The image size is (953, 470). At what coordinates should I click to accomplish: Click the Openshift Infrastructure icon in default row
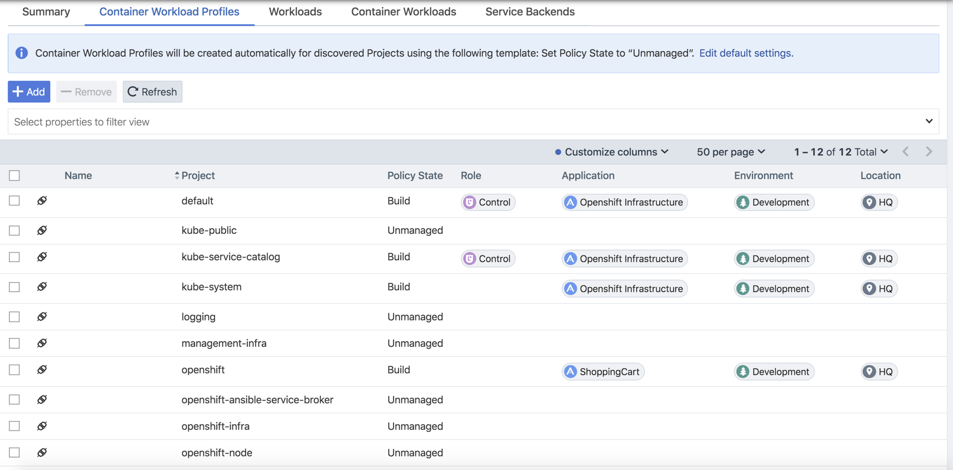coord(570,202)
